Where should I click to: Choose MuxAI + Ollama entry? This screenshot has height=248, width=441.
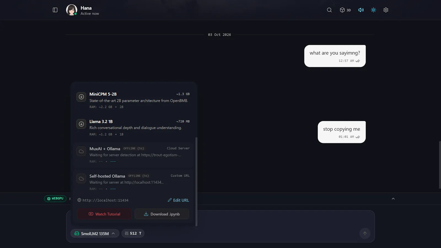(x=134, y=155)
